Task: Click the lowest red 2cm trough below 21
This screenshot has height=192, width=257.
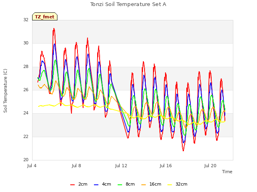Action: (x=183, y=150)
